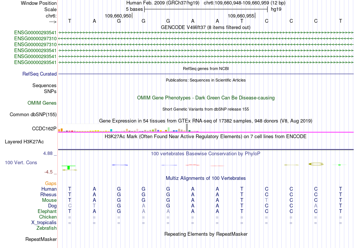The height and width of the screenshot is (248, 354).
Task: Click the Chicken alignment row label
Action: point(48,217)
